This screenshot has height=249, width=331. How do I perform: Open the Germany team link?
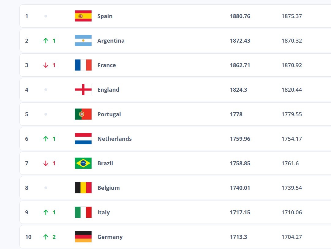110,237
